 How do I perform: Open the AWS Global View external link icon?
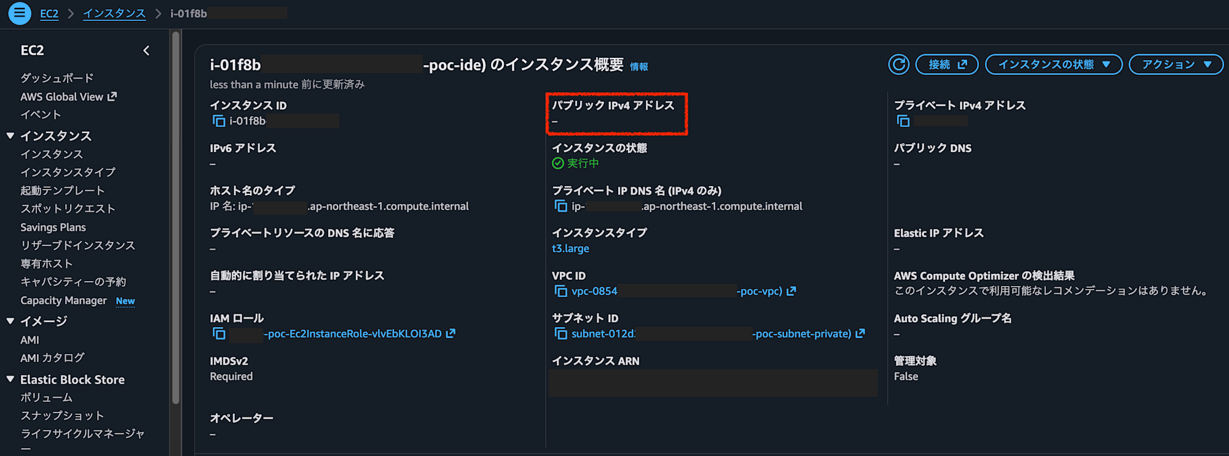pos(112,96)
